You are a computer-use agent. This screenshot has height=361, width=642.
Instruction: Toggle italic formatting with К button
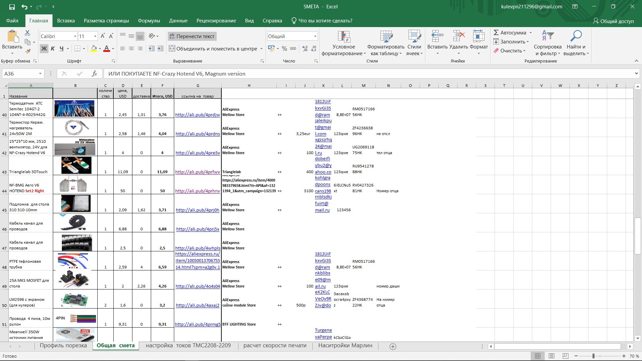pyautogui.click(x=52, y=48)
